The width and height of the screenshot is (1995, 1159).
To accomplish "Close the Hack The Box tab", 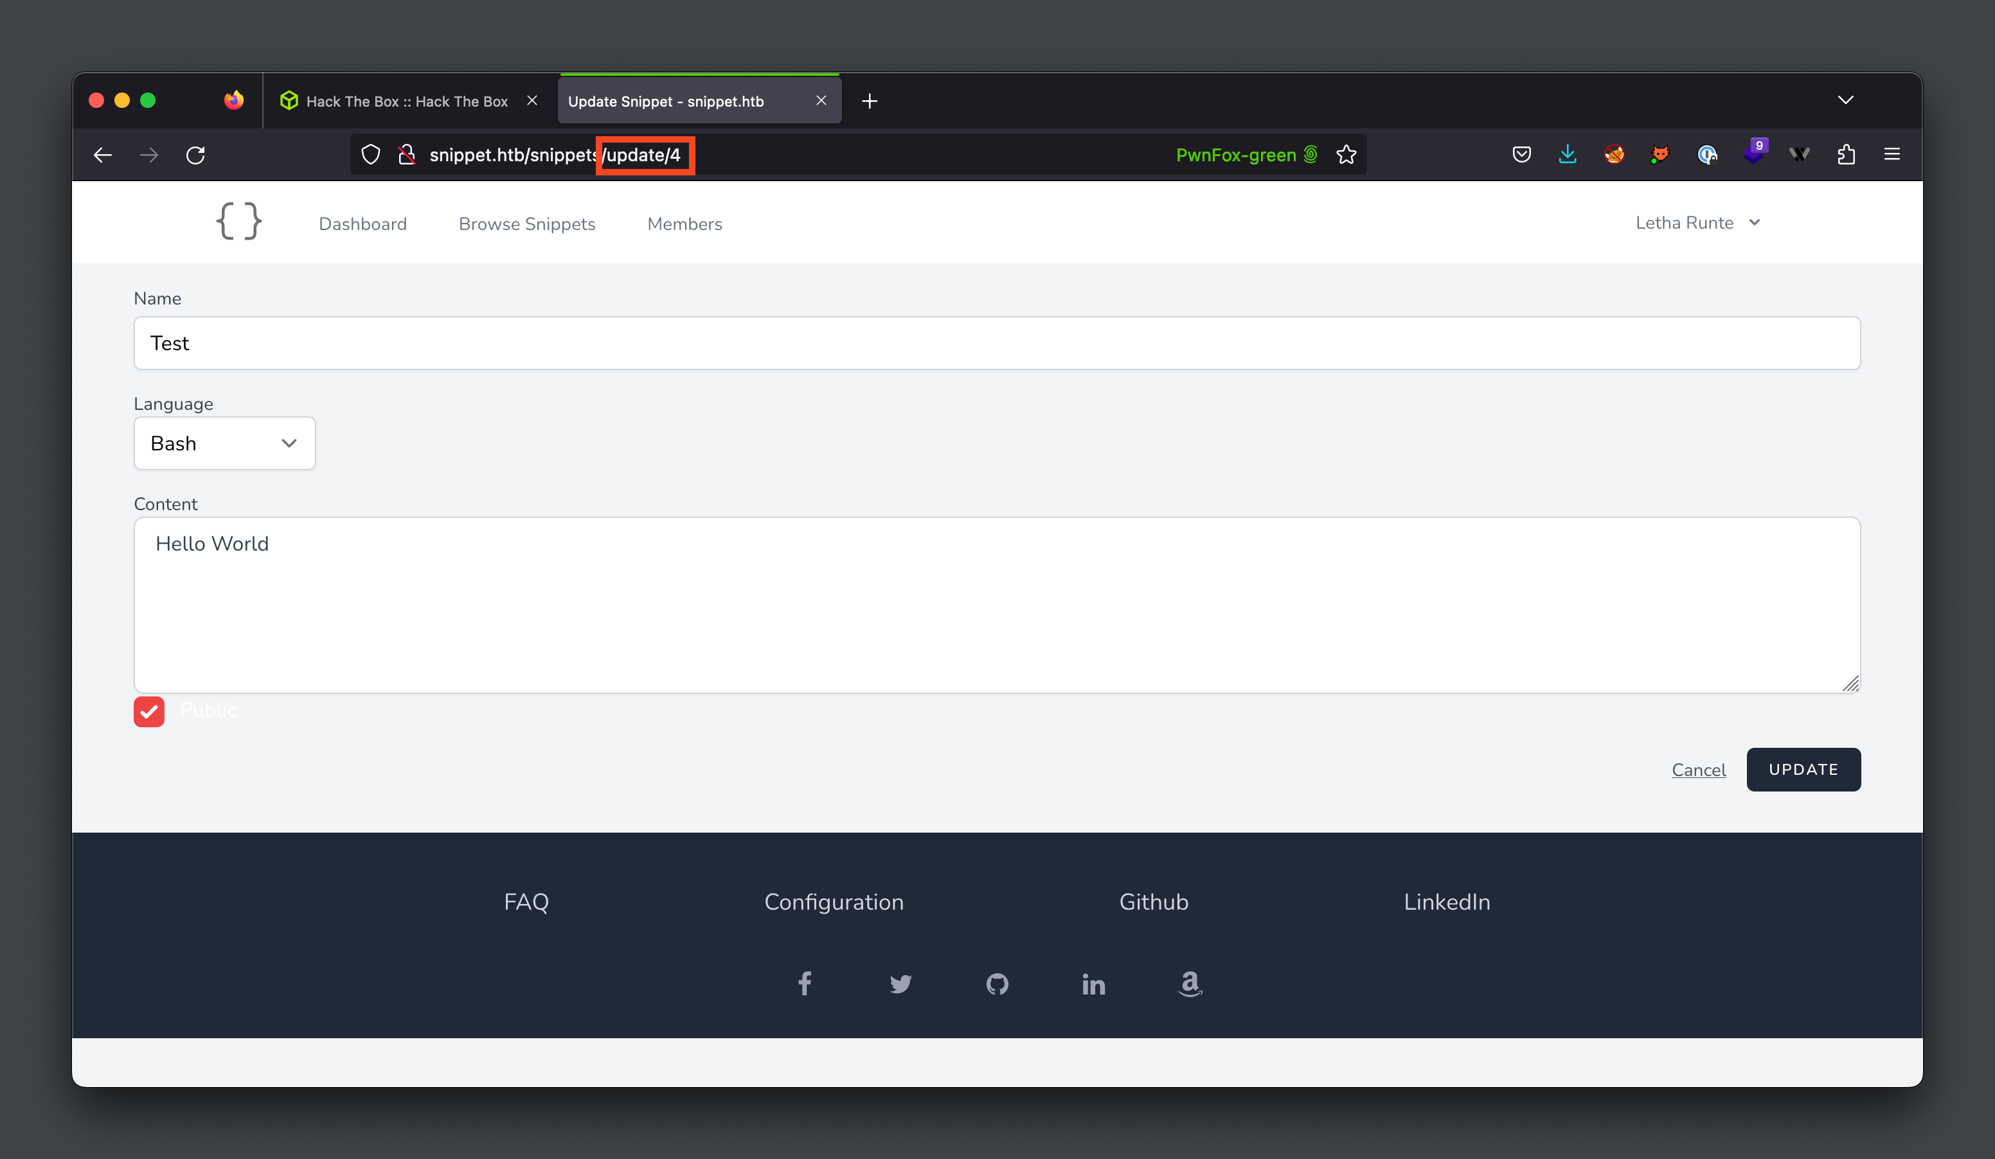I will (x=532, y=100).
